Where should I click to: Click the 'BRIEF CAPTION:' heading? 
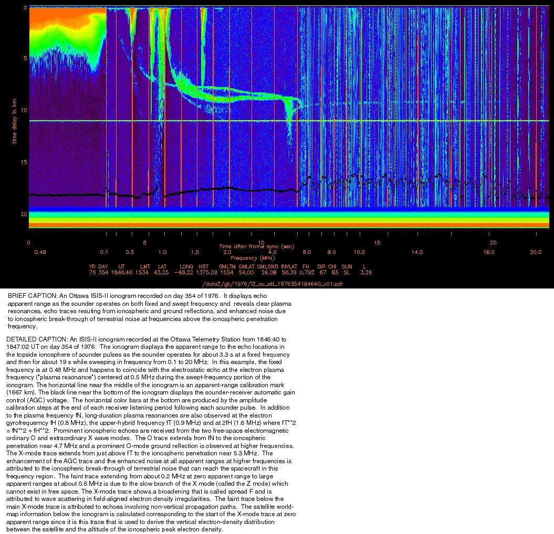pyautogui.click(x=33, y=296)
